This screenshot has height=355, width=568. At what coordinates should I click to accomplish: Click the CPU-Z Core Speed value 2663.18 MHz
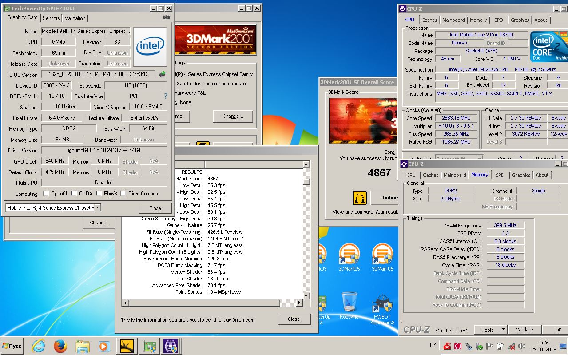coord(456,118)
